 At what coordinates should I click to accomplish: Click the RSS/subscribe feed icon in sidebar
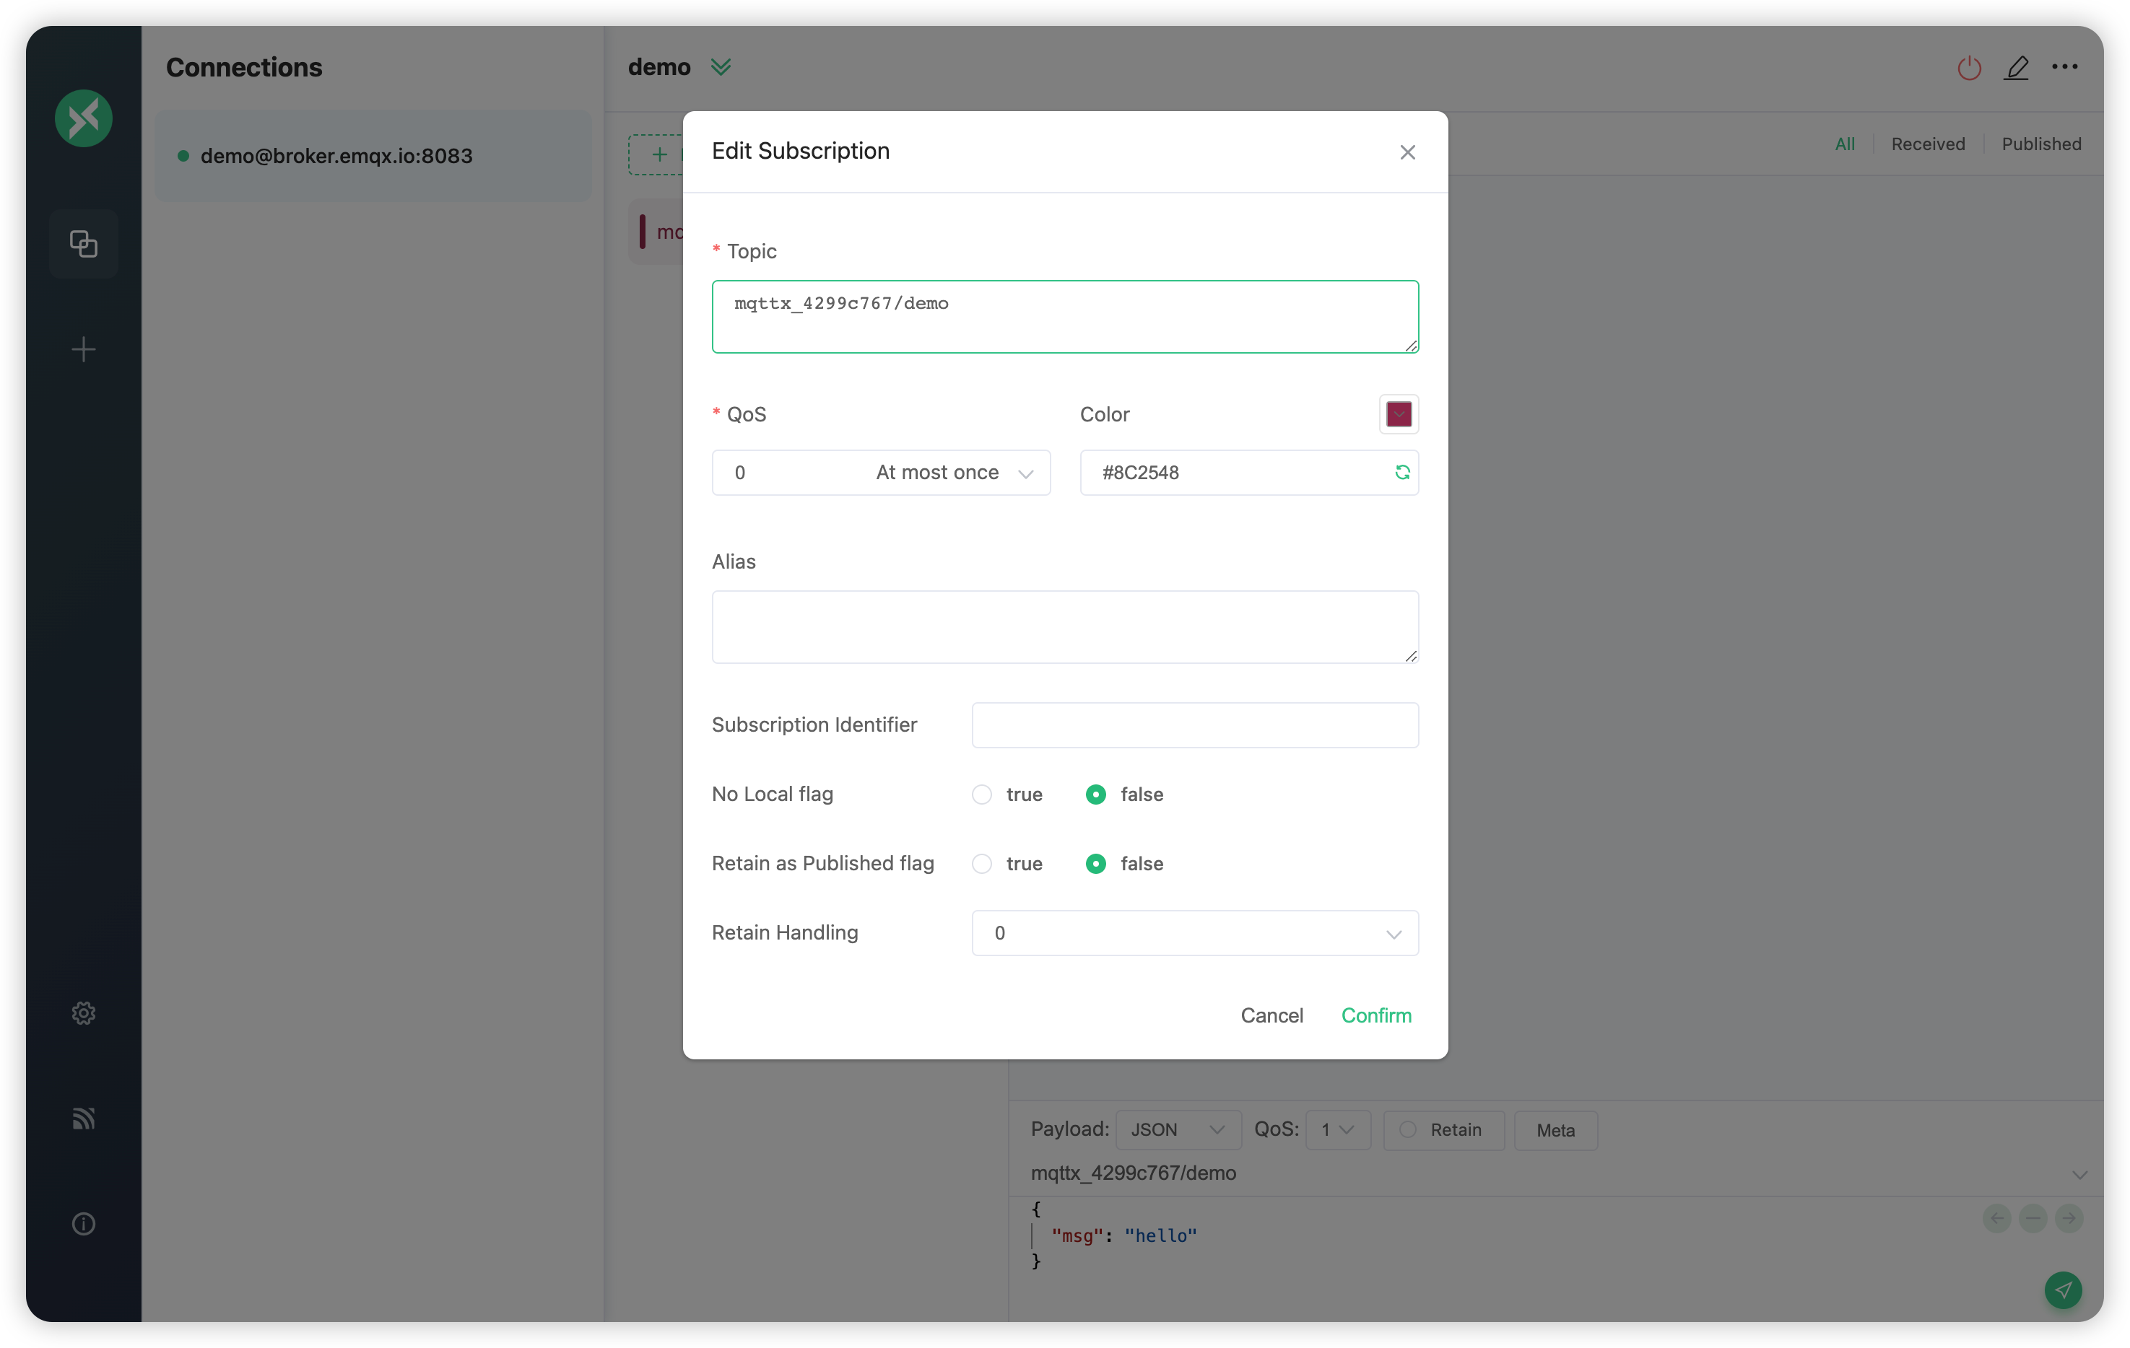(x=84, y=1117)
